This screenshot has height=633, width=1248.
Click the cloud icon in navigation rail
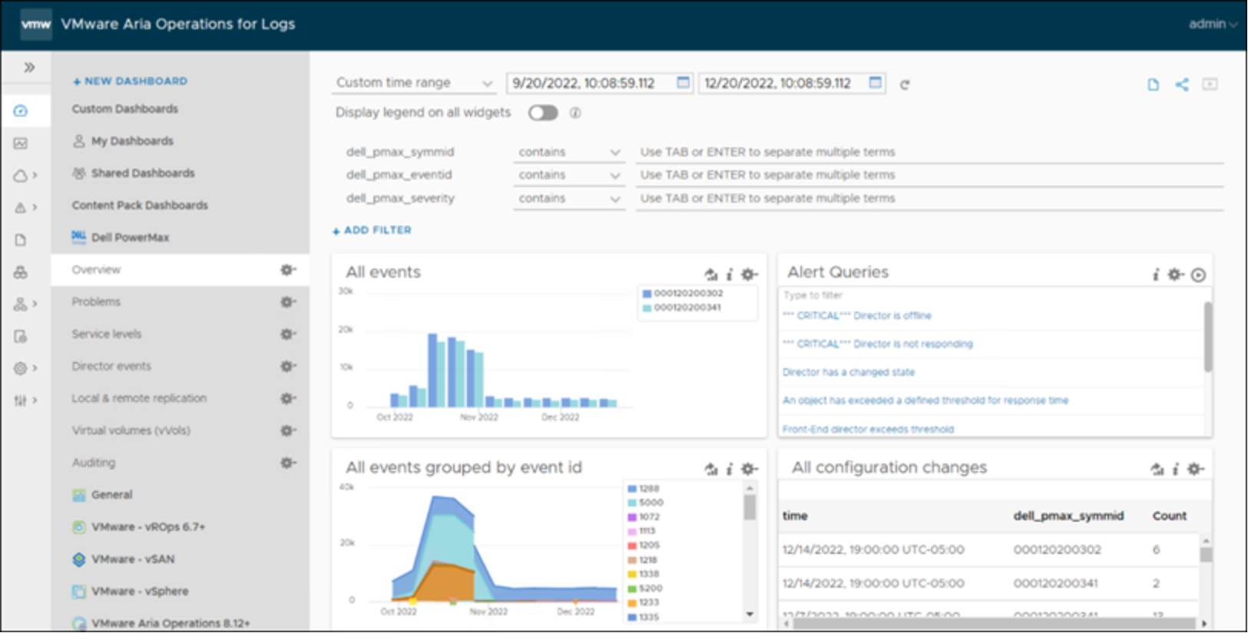[21, 176]
